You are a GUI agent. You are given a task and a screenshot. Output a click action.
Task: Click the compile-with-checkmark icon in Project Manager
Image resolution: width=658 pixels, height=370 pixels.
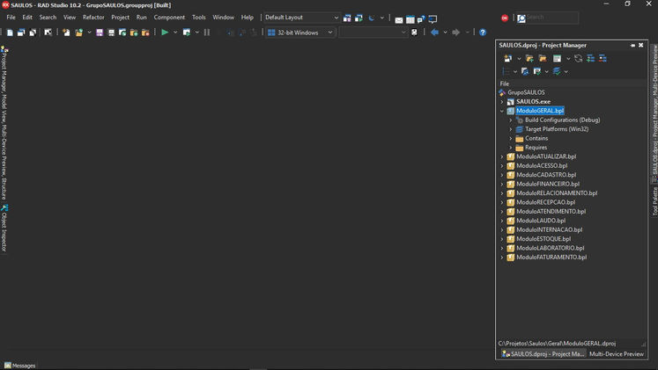click(x=536, y=71)
